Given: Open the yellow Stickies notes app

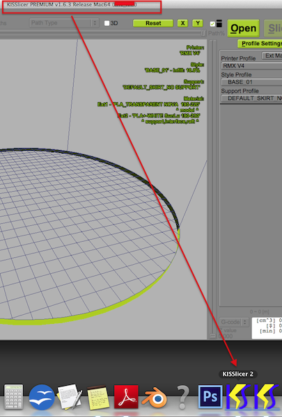Looking at the screenshot, I should point(97,398).
